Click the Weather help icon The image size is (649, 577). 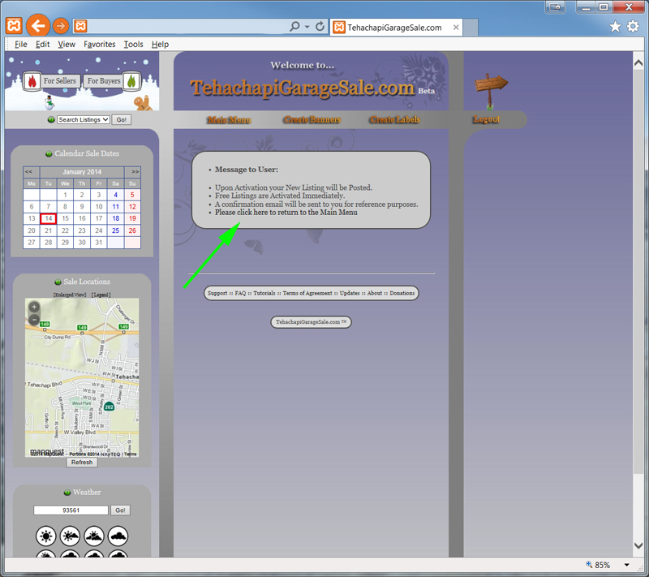click(x=67, y=493)
